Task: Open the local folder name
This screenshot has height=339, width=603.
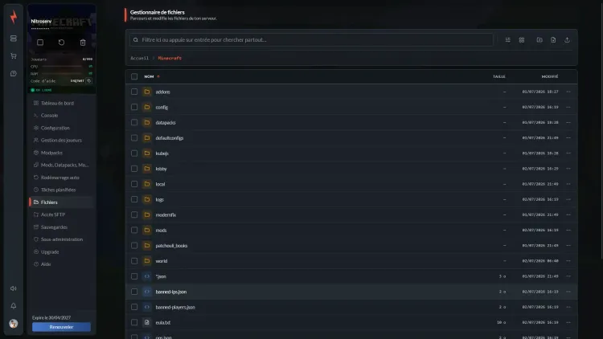Action: tap(160, 184)
